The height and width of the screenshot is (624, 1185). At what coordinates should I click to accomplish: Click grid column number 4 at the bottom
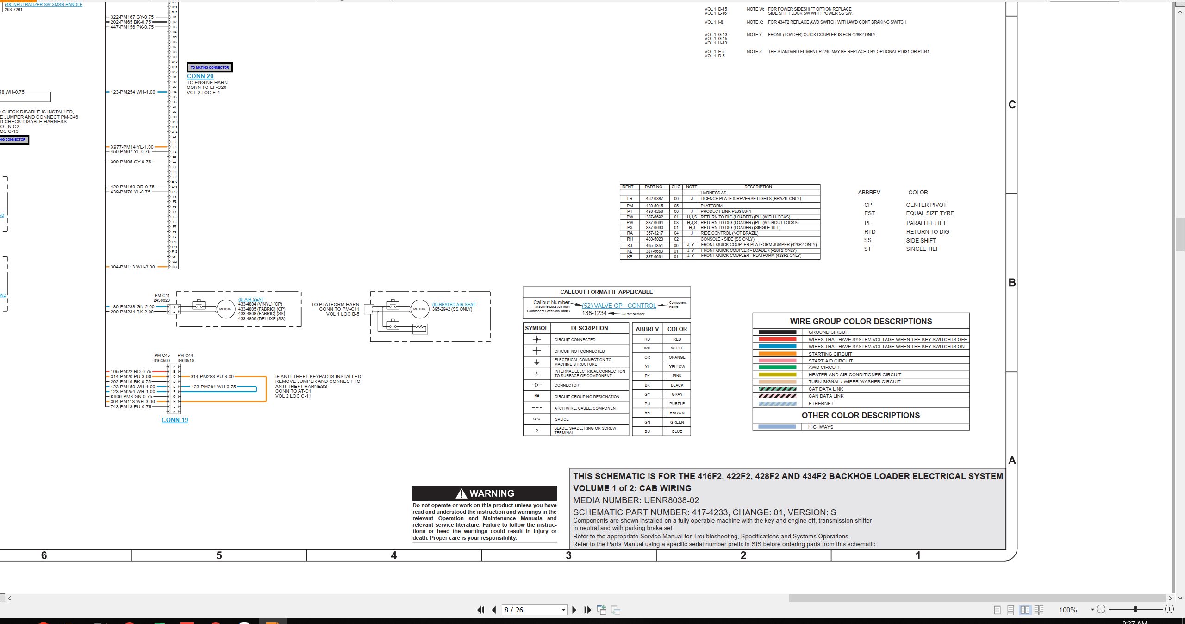[394, 555]
